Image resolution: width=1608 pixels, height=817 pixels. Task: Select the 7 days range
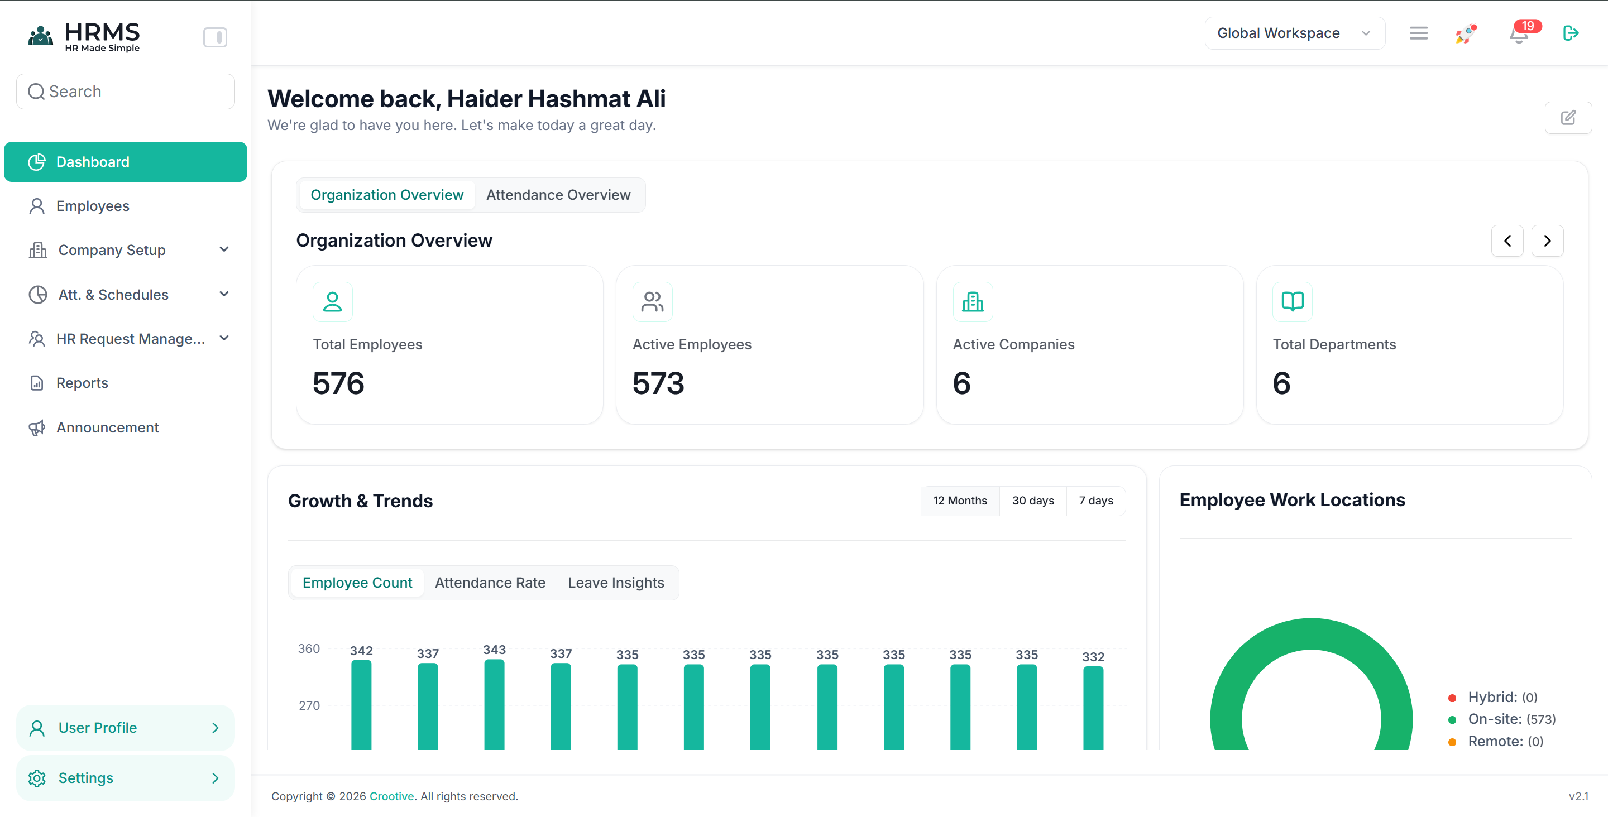point(1095,501)
